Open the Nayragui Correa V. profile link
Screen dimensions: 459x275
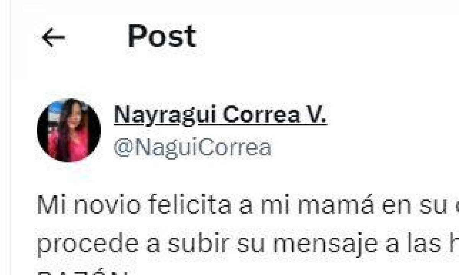coord(220,115)
